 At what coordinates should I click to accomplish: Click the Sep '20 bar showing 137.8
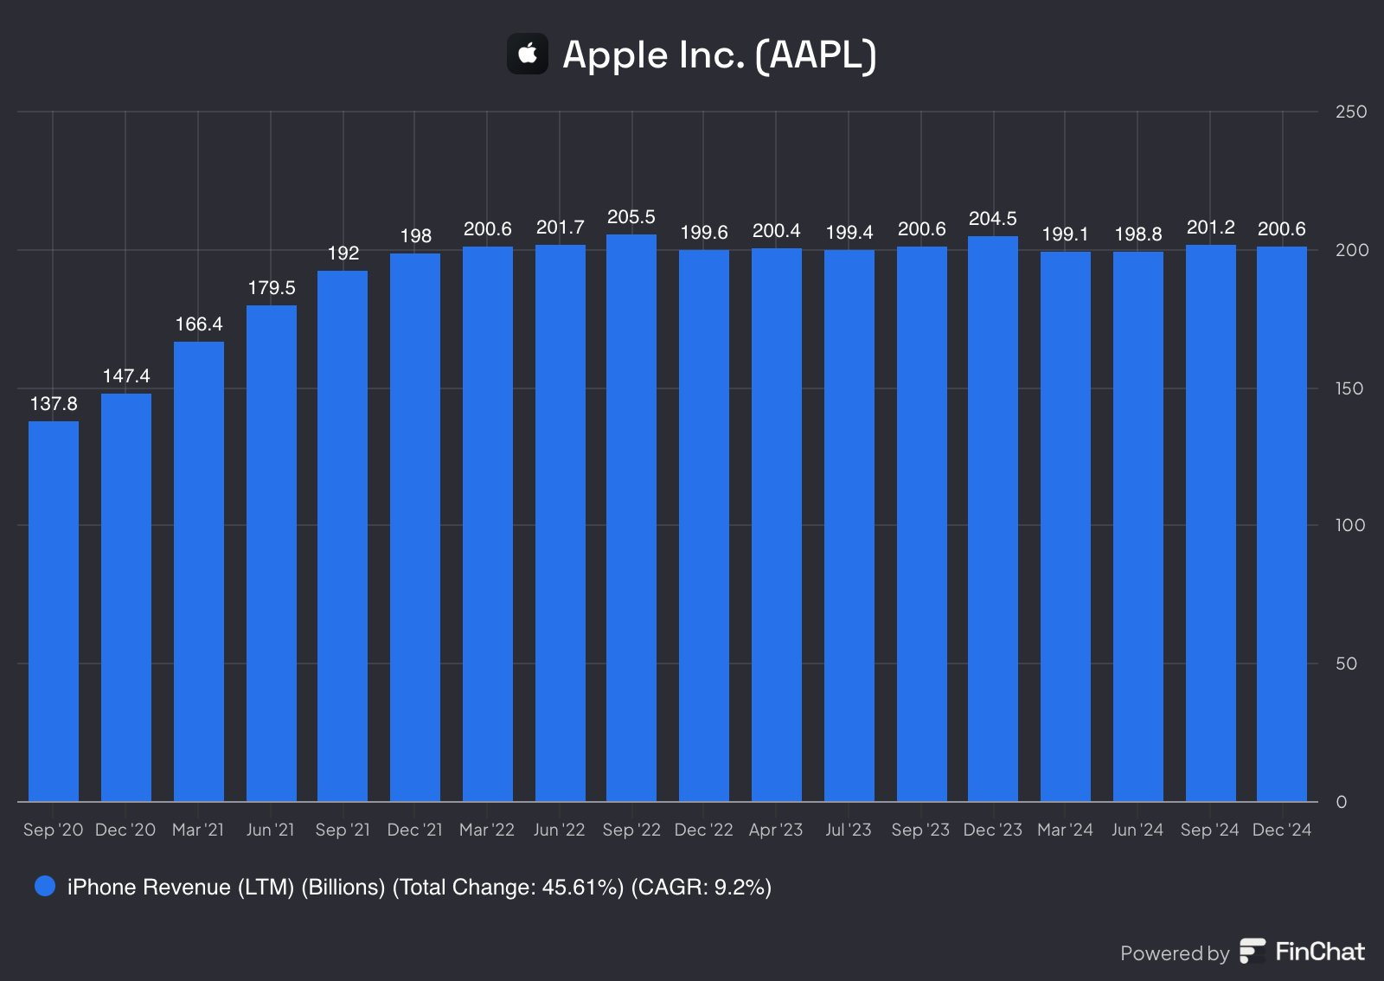[54, 611]
